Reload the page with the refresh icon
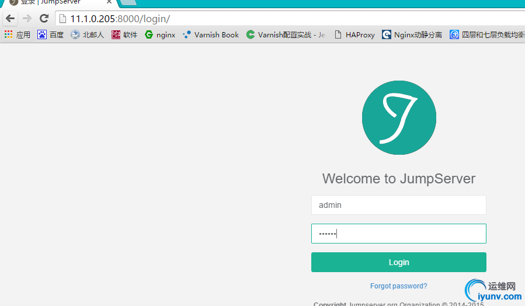The height and width of the screenshot is (306, 525). (44, 19)
